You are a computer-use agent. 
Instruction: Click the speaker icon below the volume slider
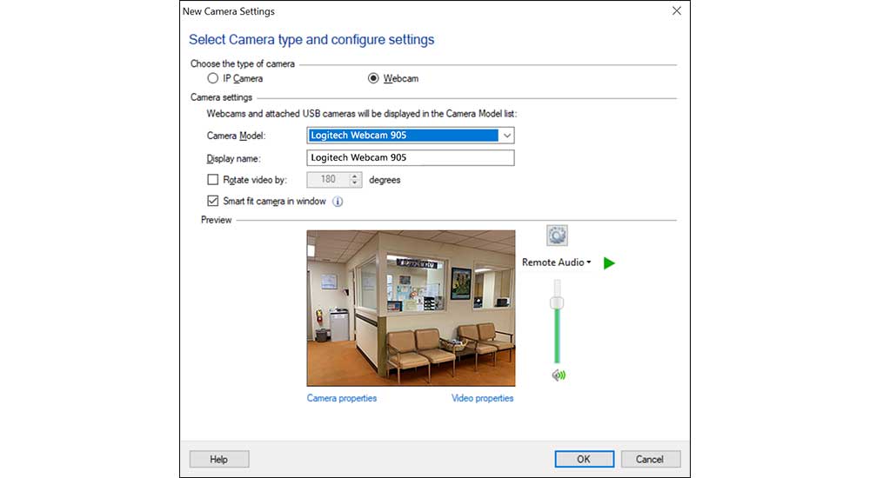pos(558,375)
